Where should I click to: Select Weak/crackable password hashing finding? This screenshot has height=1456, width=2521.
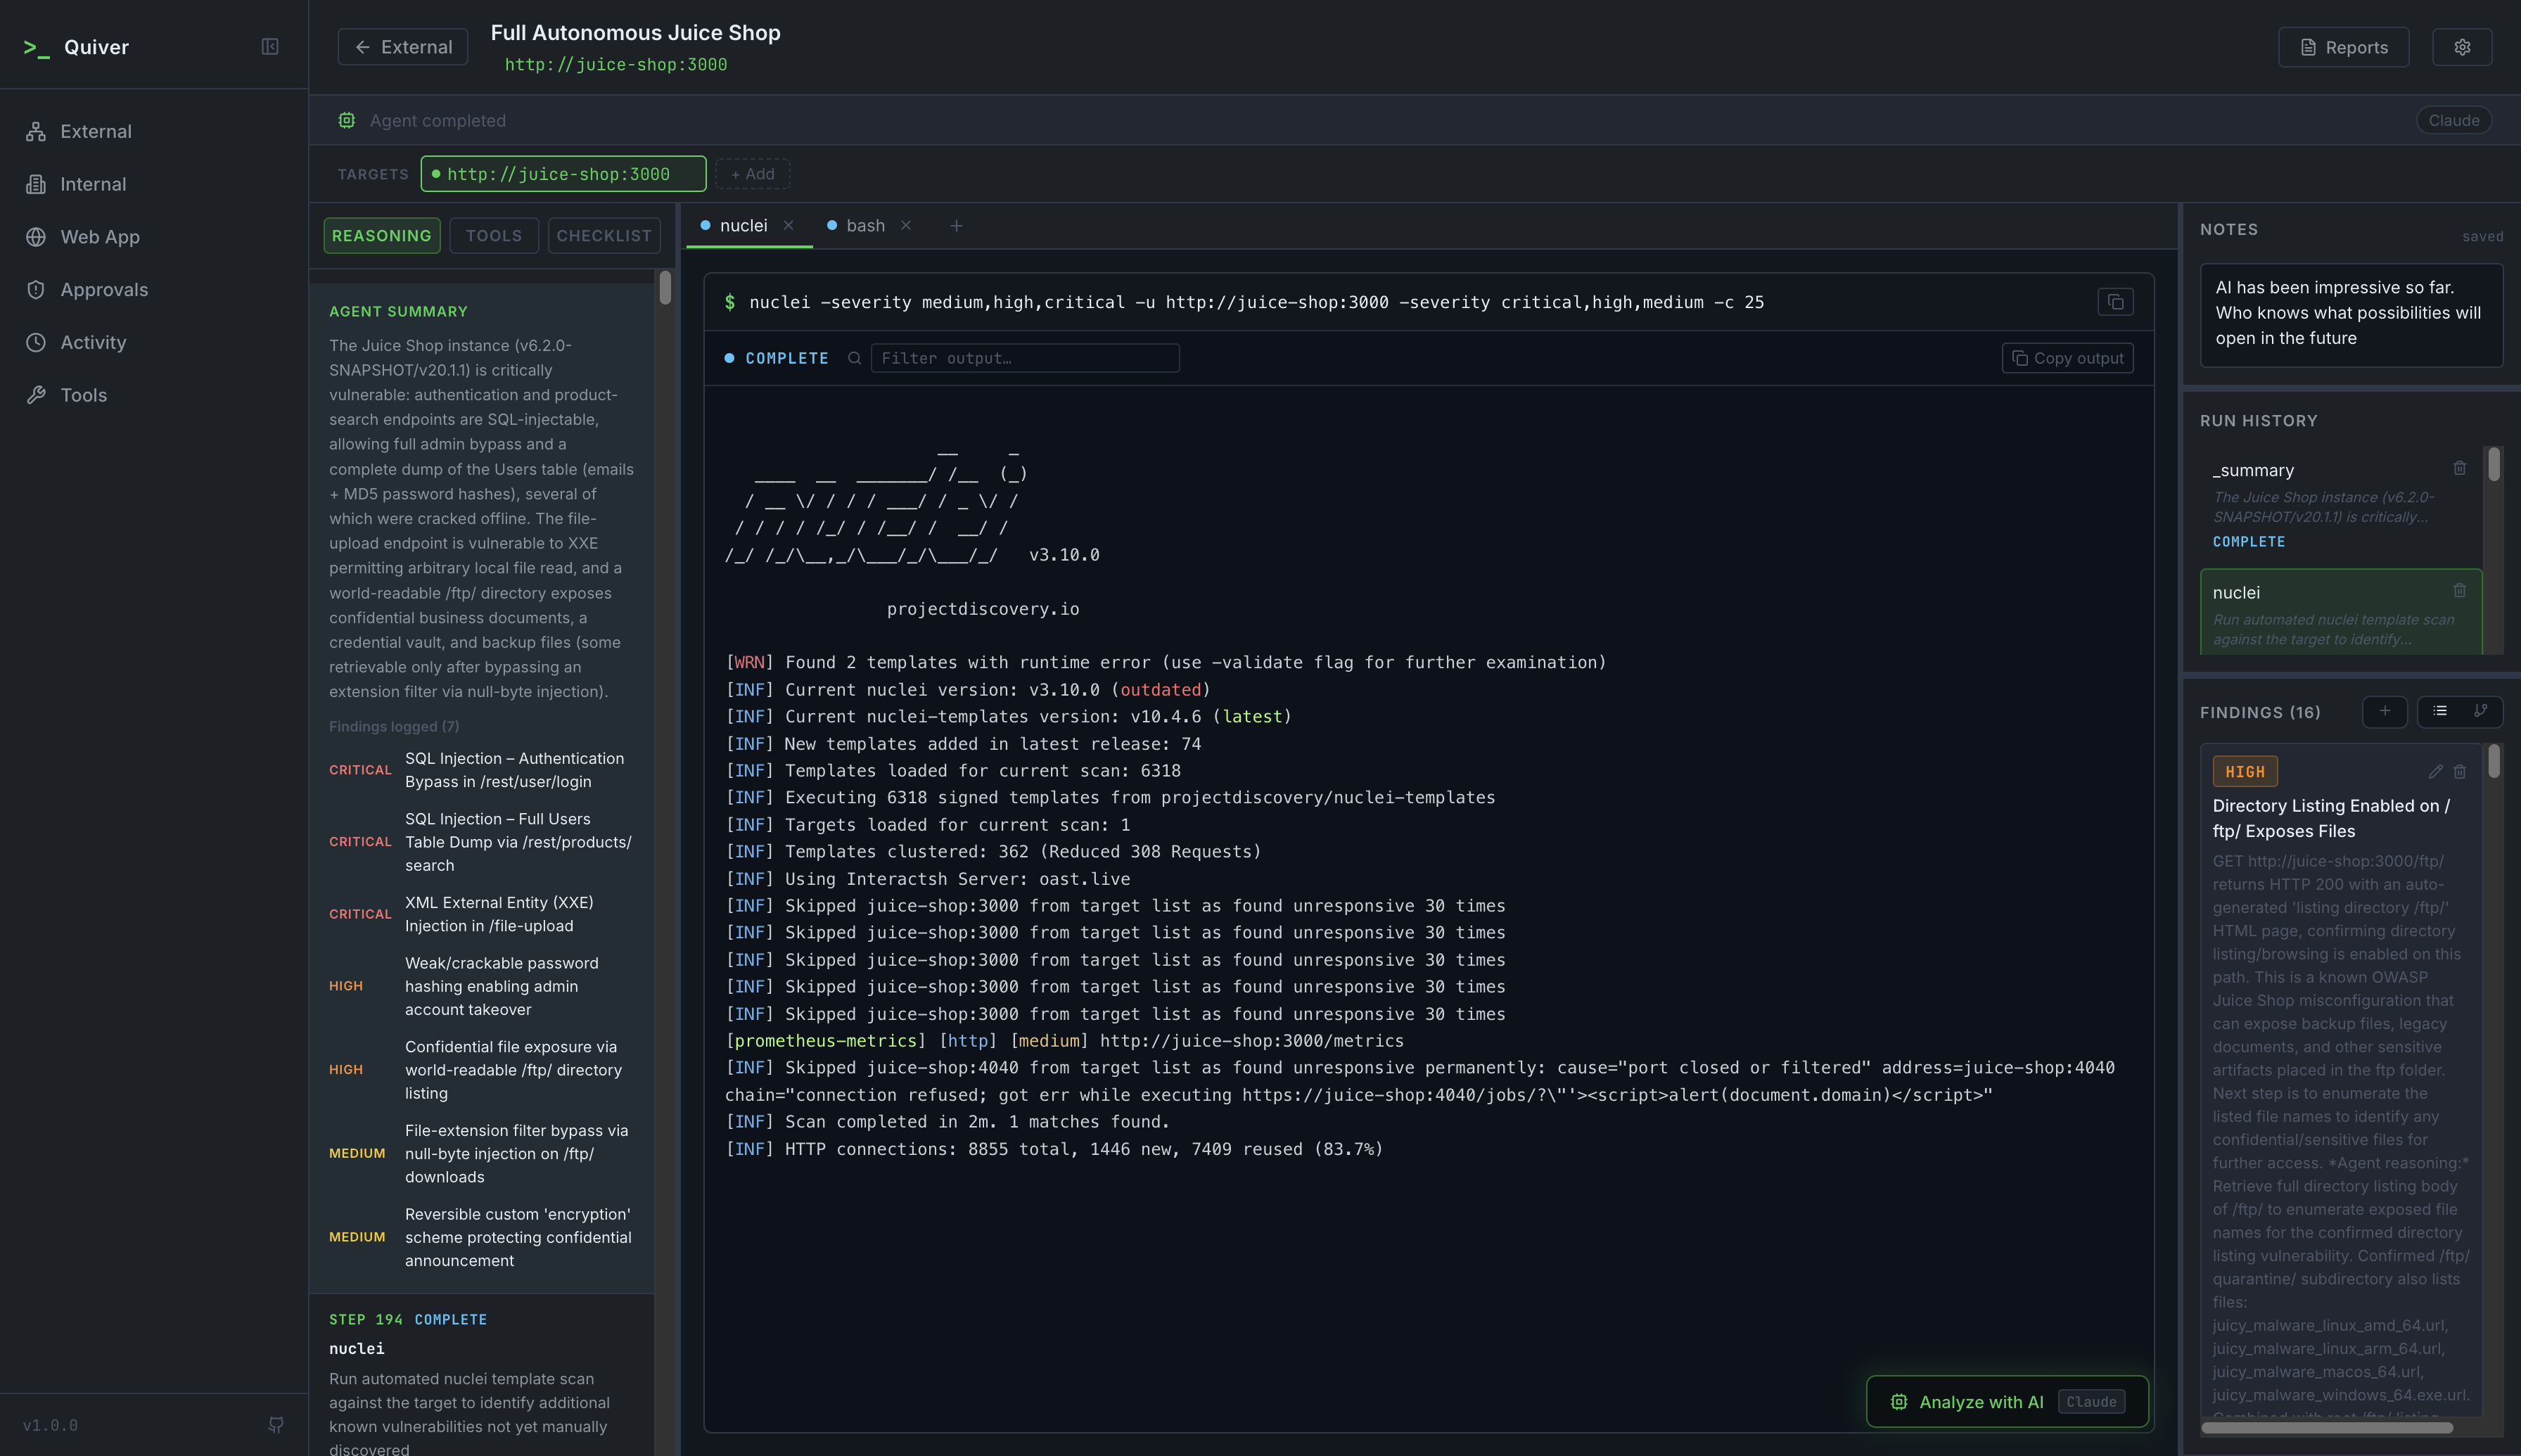tap(481, 986)
